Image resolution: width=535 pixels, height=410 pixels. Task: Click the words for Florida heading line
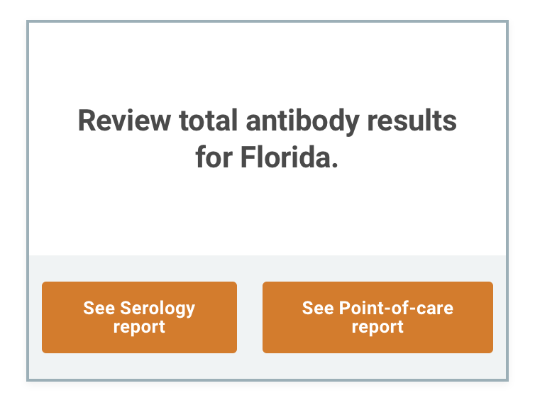[x=267, y=157]
